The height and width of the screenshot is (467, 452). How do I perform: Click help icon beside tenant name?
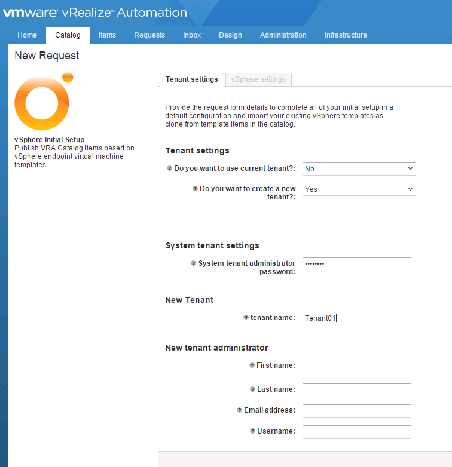pos(246,318)
